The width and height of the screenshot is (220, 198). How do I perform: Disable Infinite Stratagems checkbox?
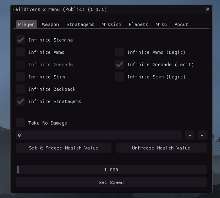pos(21,101)
